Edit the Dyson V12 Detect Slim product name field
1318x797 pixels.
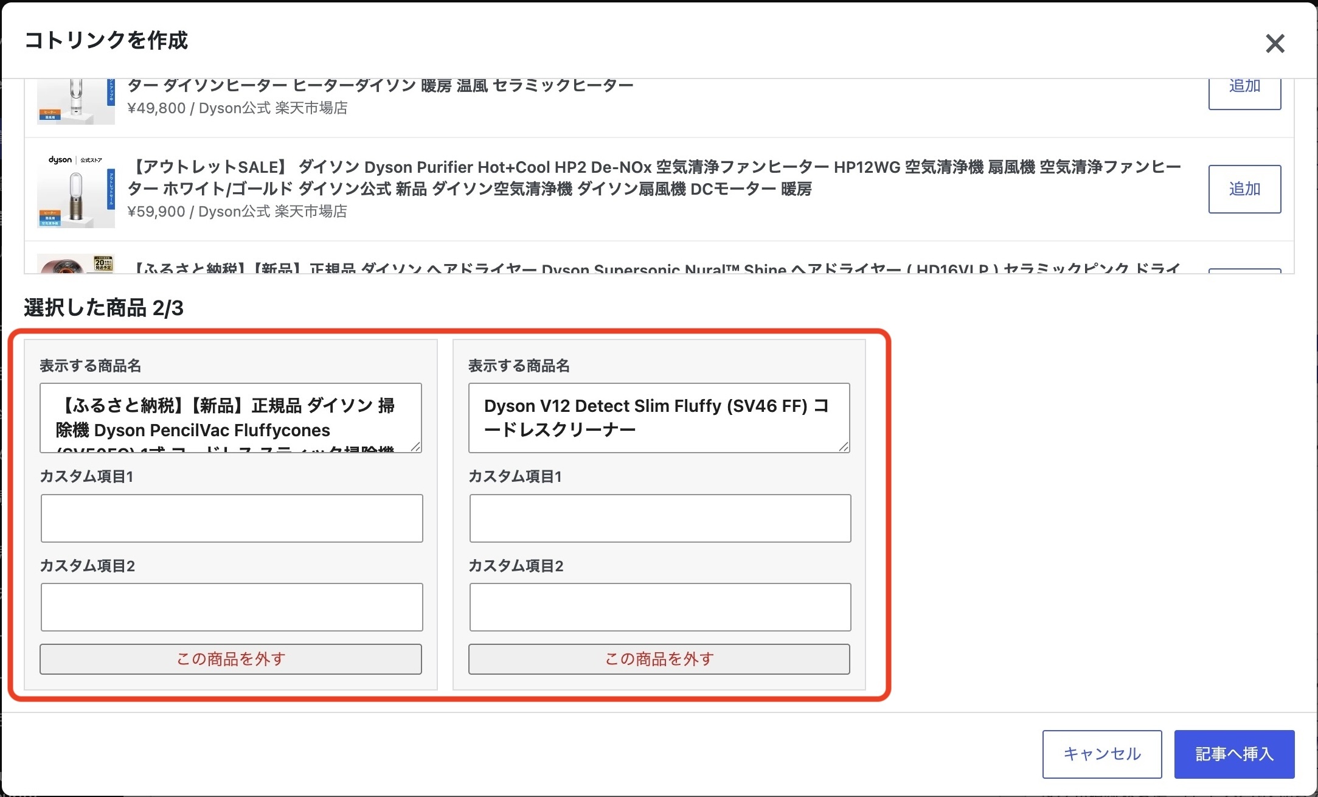[659, 418]
